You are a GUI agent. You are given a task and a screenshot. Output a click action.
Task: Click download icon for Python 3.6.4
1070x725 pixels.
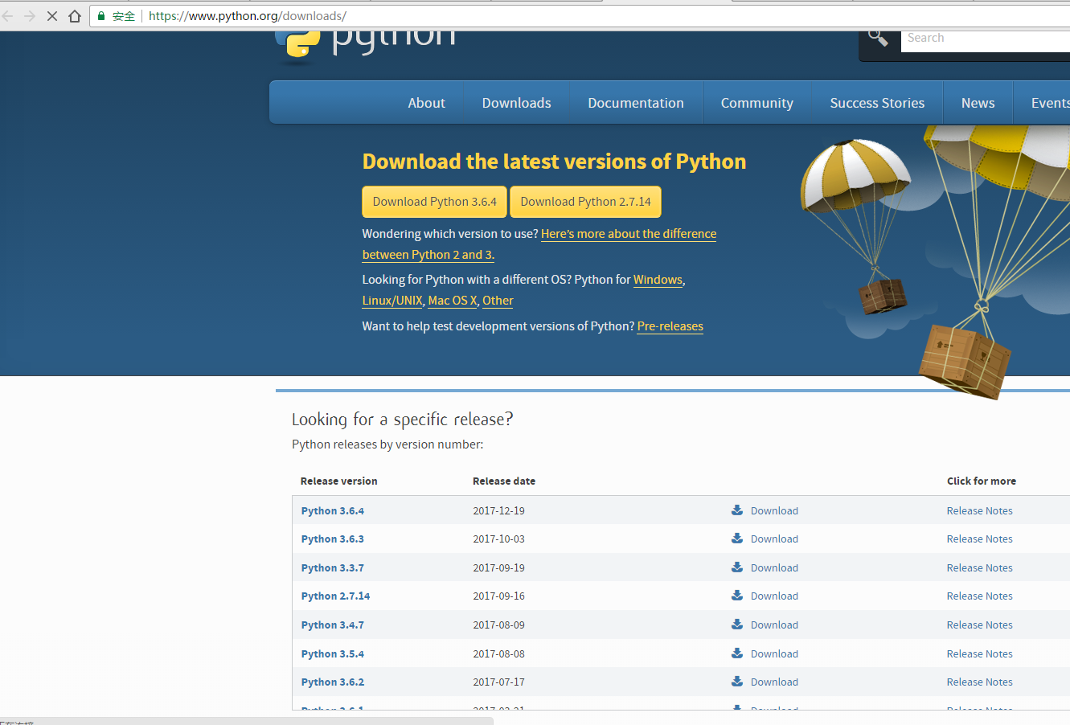coord(737,510)
